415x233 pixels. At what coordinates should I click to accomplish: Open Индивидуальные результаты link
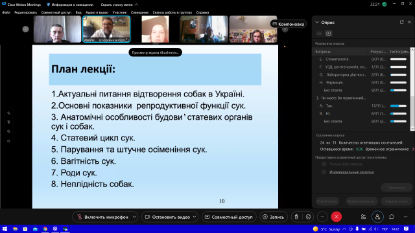[x=351, y=172]
